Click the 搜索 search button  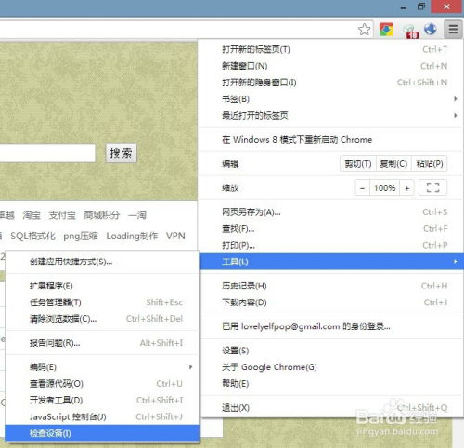pyautogui.click(x=121, y=153)
